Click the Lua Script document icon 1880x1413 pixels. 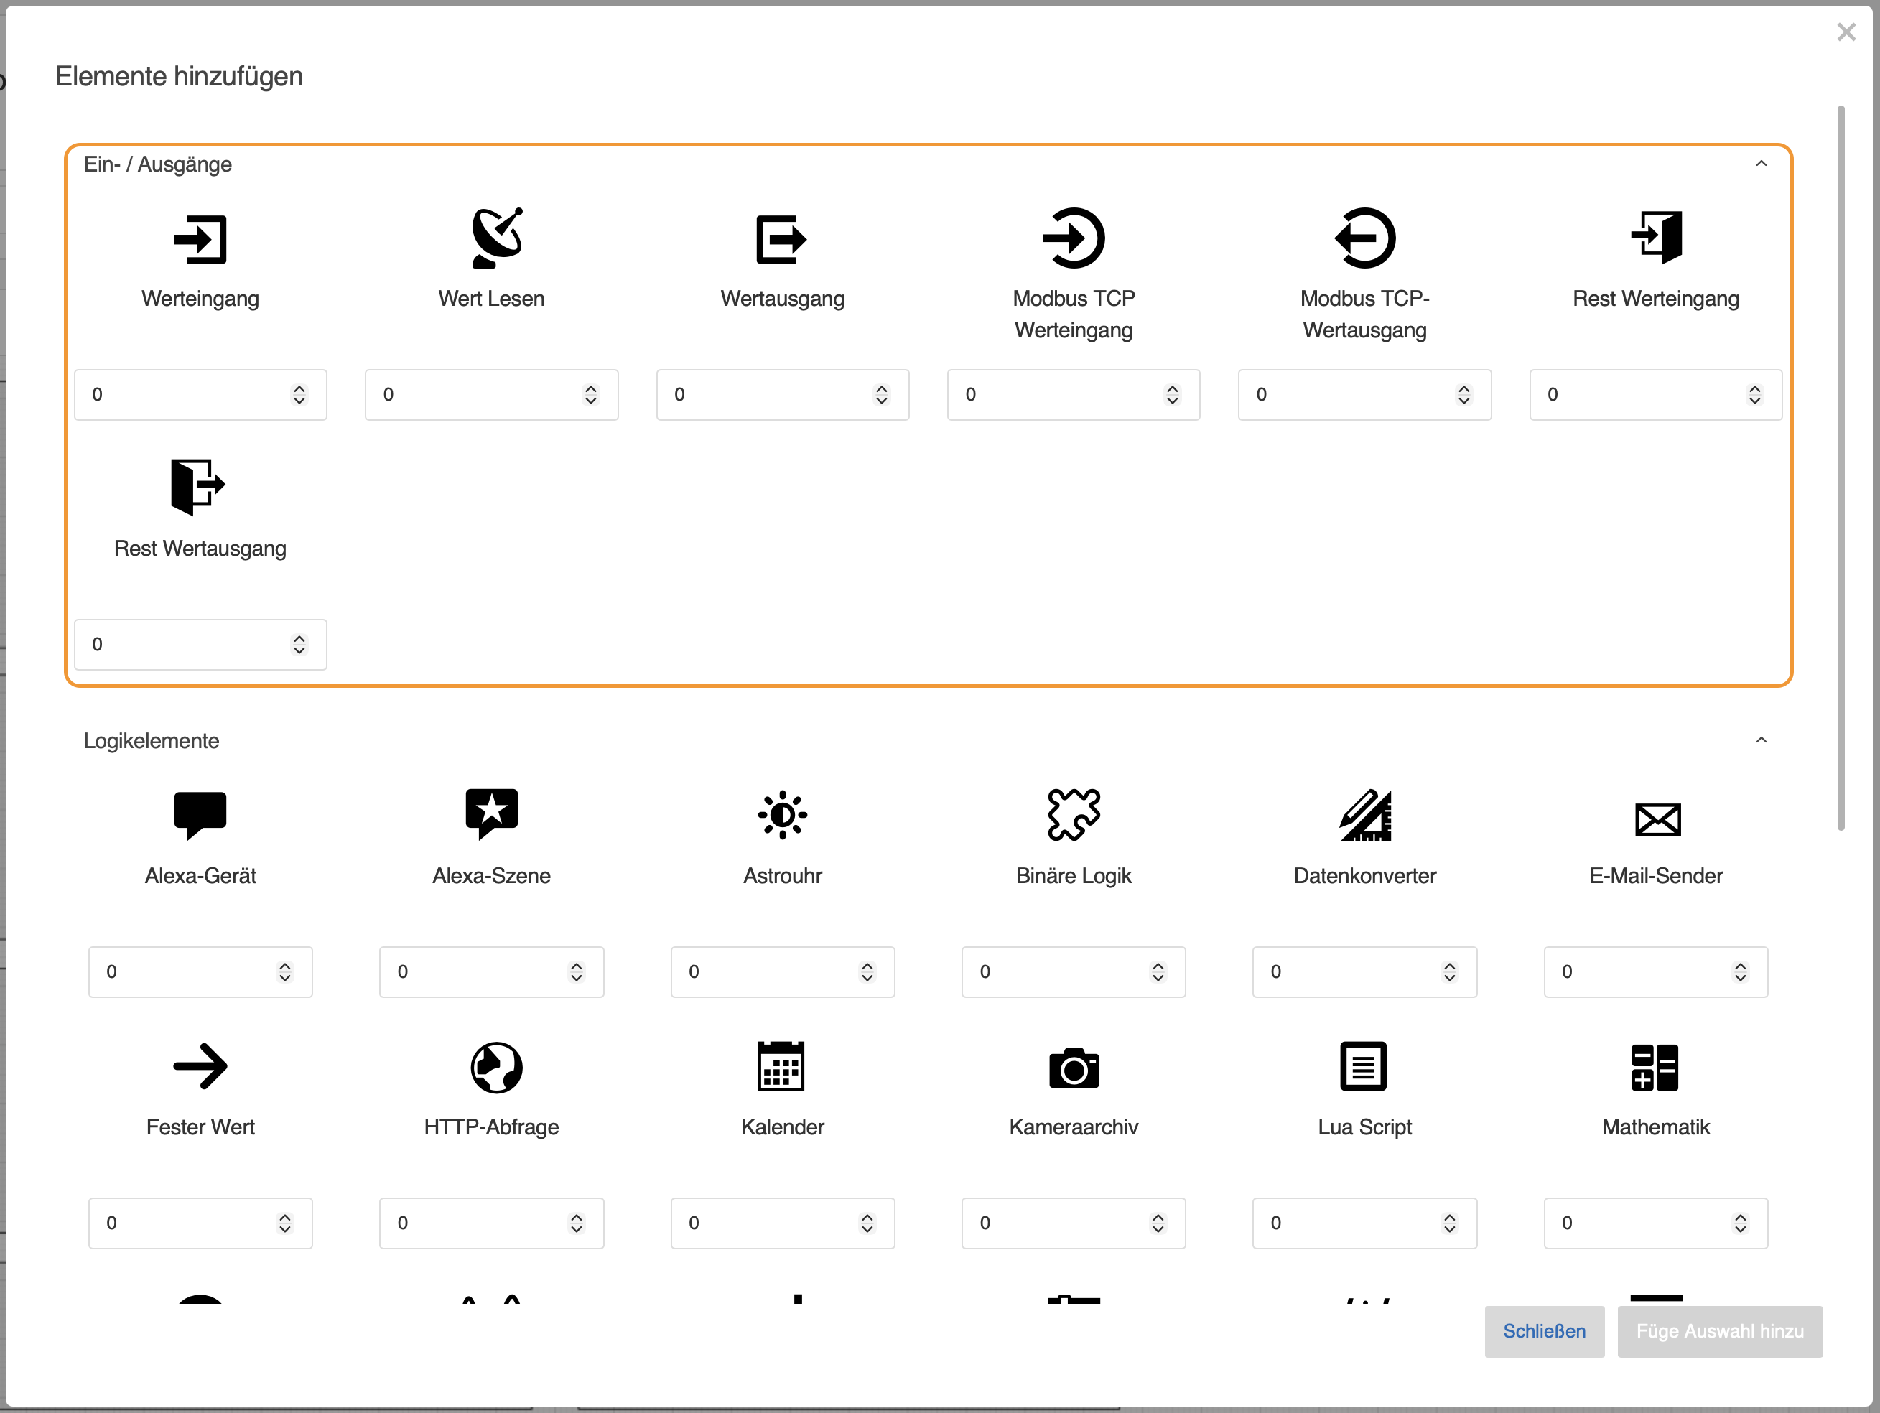(1363, 1066)
